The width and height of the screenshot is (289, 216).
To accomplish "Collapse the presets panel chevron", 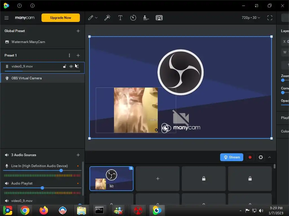I will (x=270, y=157).
